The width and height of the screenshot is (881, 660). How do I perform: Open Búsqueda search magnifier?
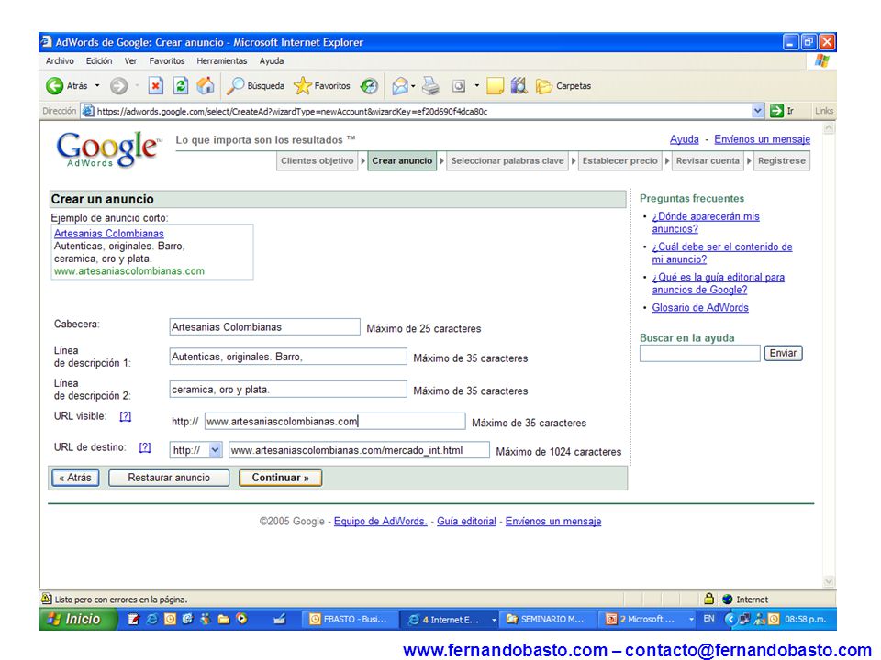(x=235, y=86)
